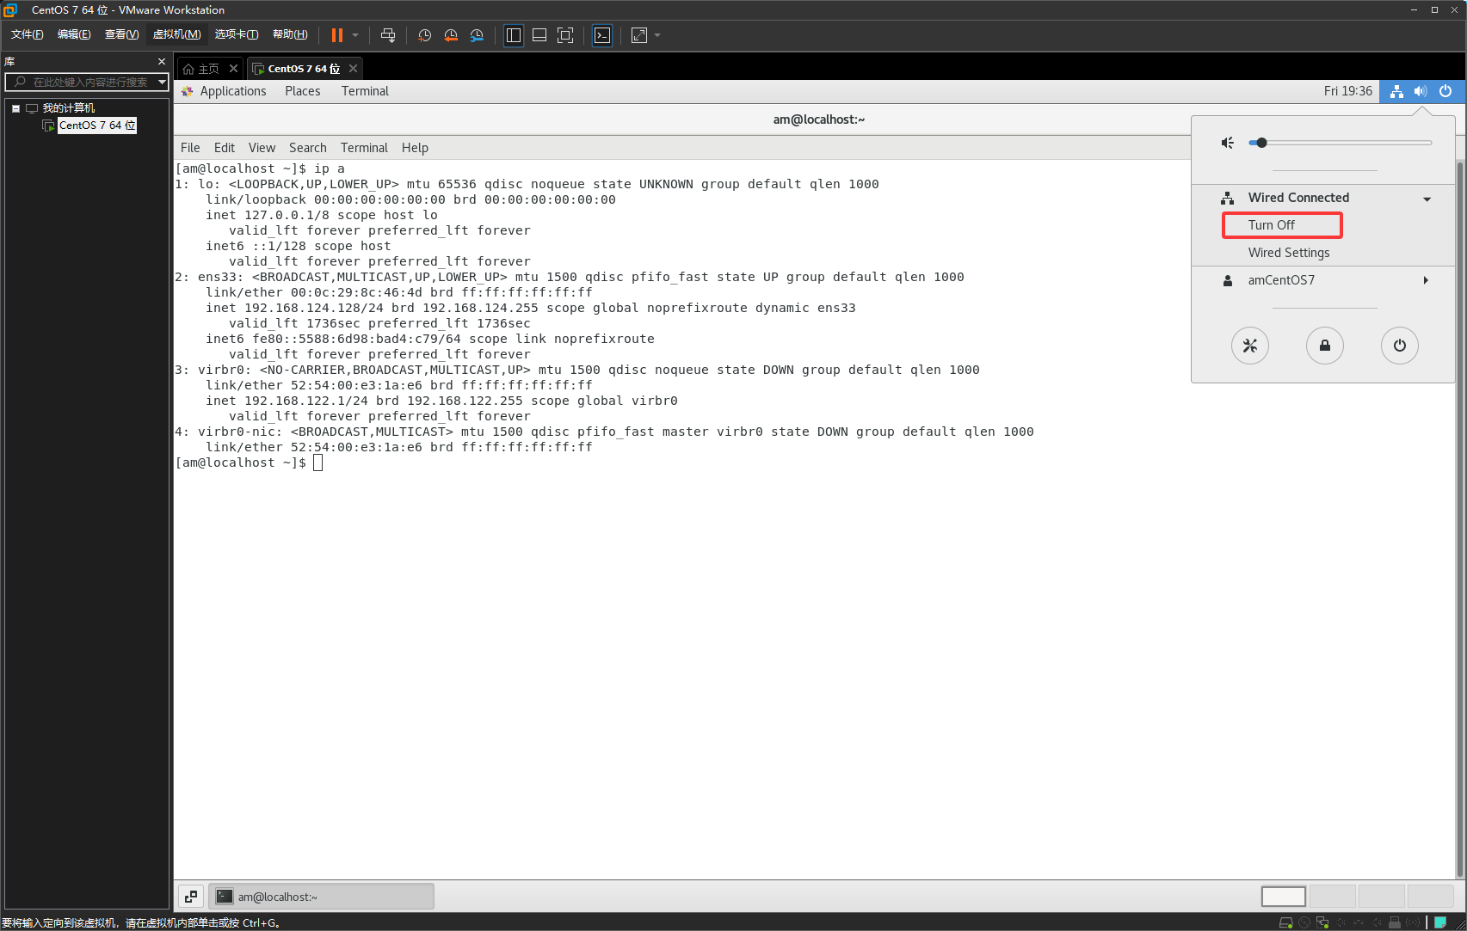1467x931 pixels.
Task: Toggle the console view button
Action: [x=602, y=35]
